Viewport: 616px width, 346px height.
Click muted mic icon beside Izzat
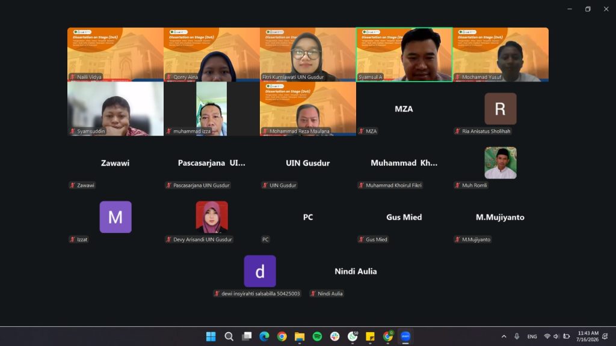pyautogui.click(x=73, y=239)
